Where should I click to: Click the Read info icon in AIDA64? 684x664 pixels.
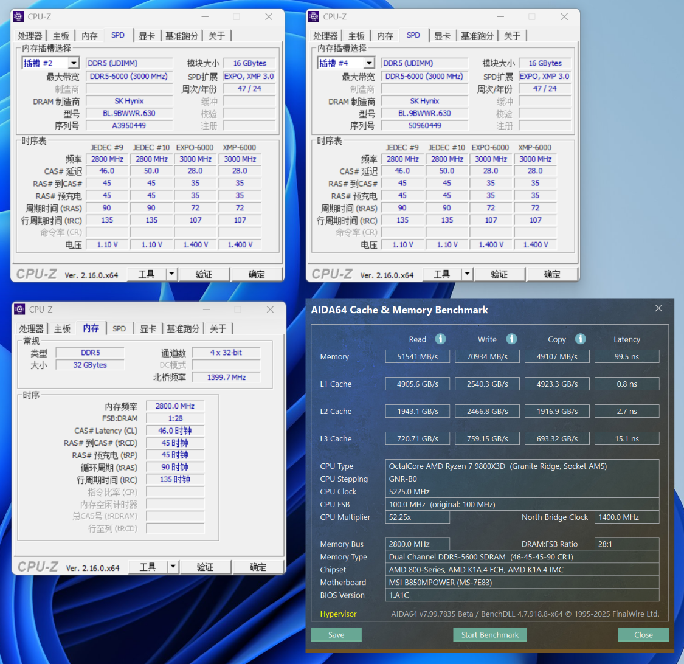click(441, 339)
